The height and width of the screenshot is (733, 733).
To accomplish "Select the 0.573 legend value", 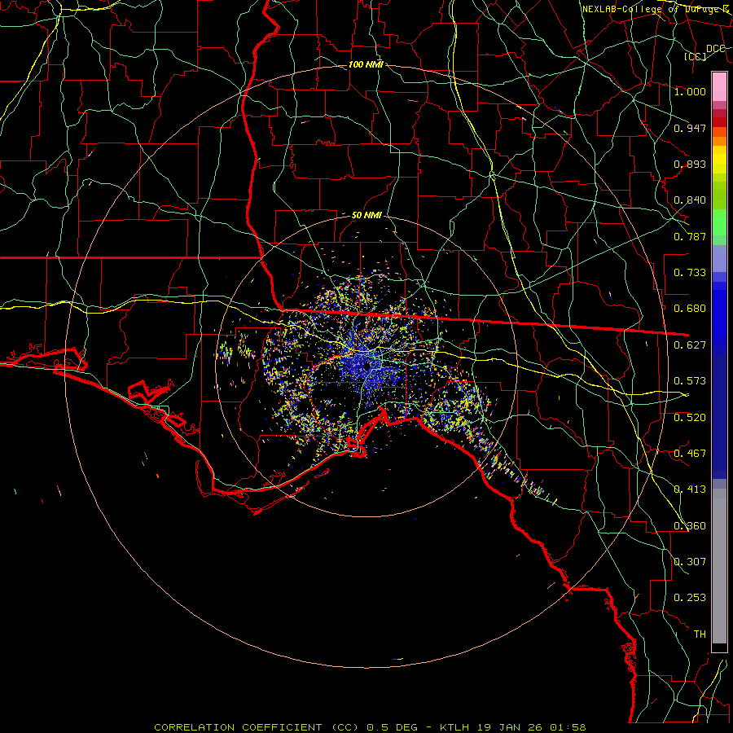I will [690, 381].
